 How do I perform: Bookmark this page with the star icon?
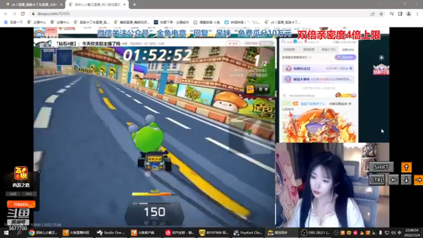click(x=381, y=14)
